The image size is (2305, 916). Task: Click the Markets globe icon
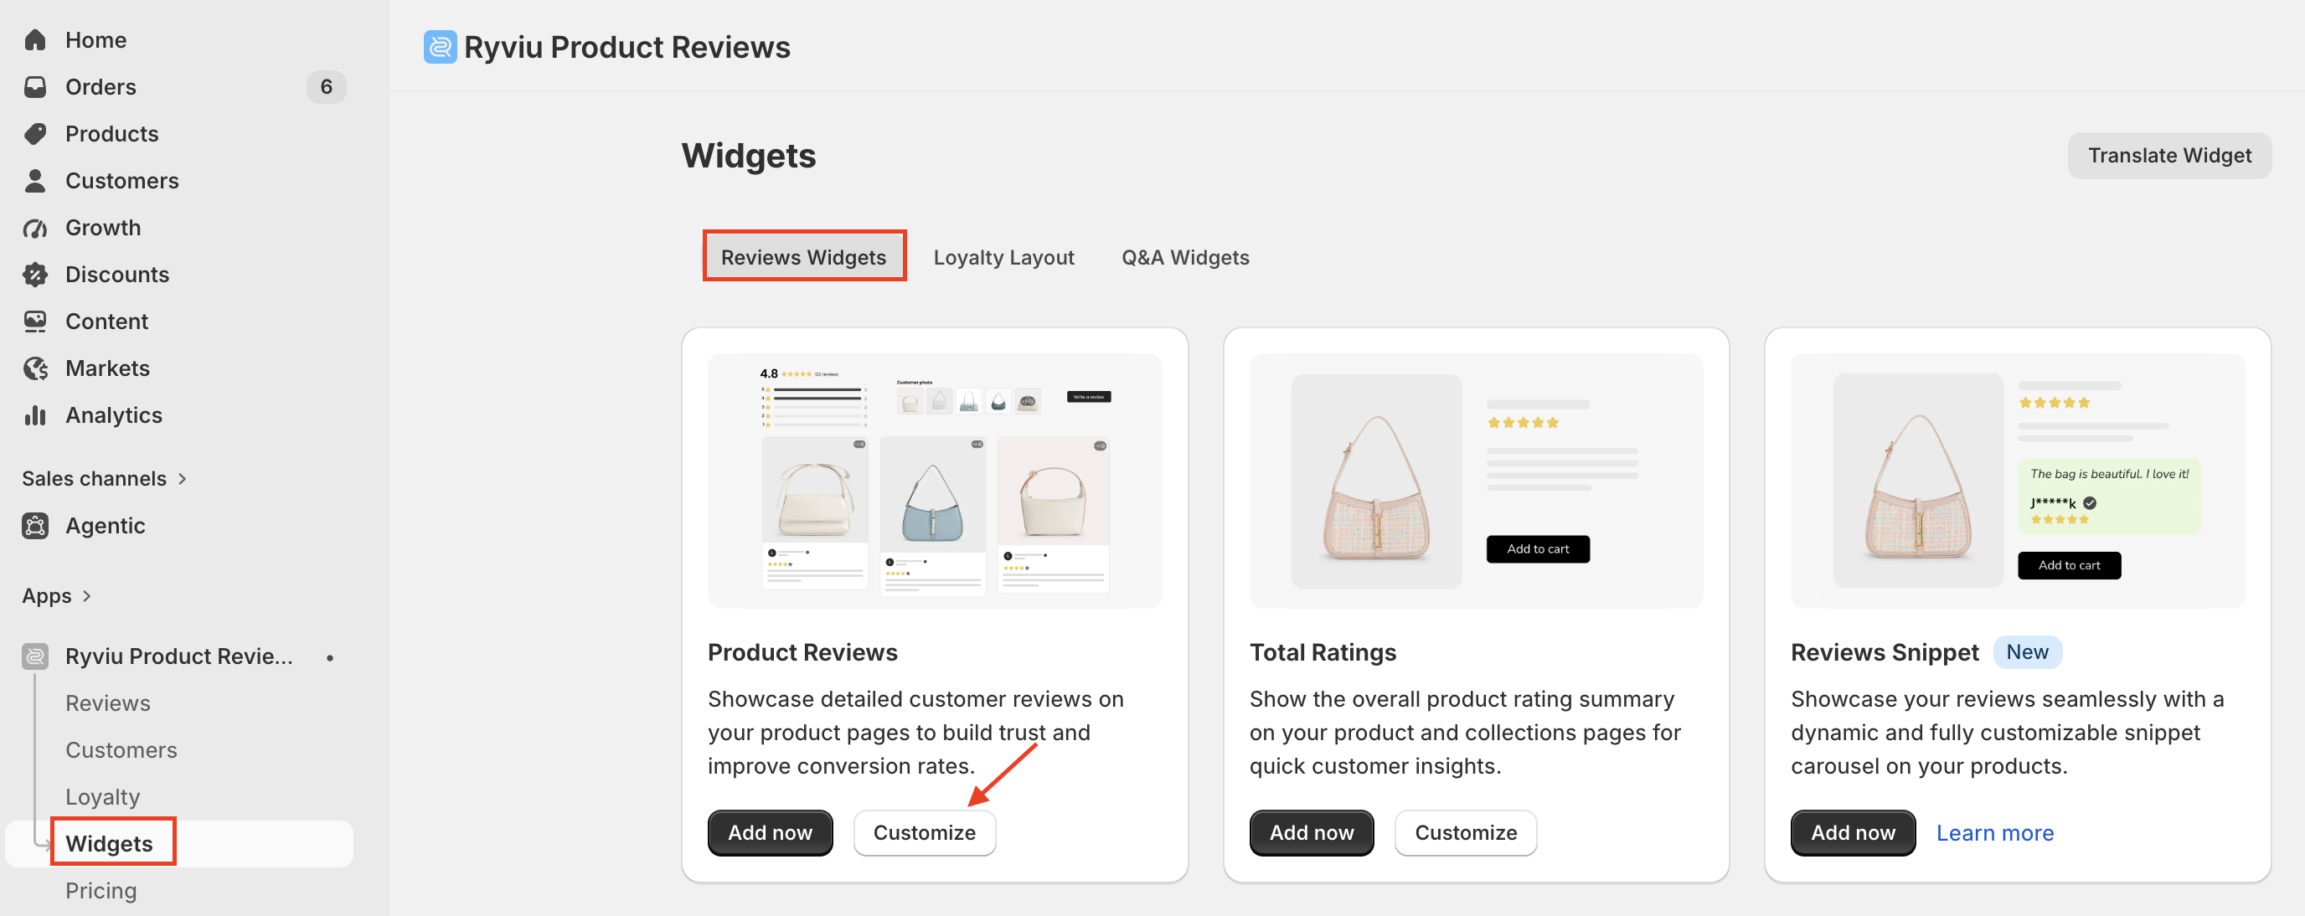coord(35,368)
